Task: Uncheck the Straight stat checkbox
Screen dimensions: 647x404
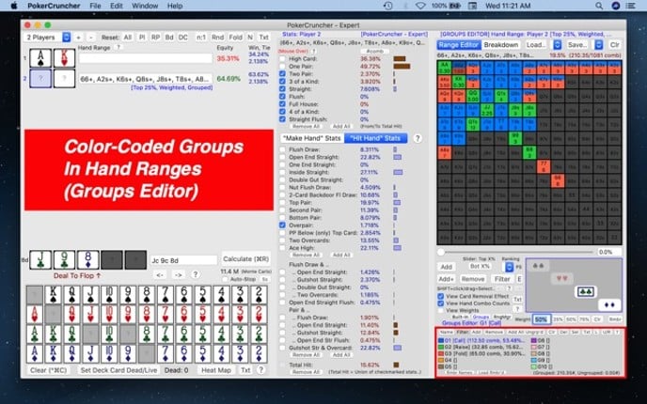Action: (282, 89)
